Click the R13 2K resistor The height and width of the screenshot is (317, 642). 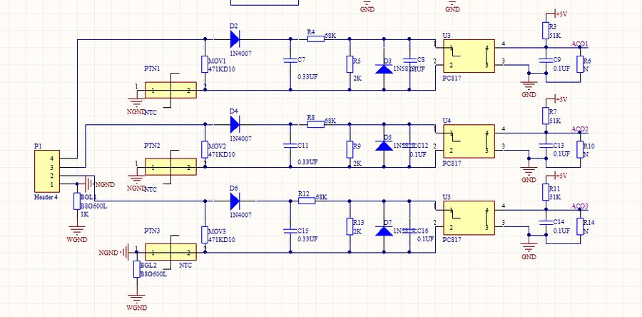(x=349, y=228)
